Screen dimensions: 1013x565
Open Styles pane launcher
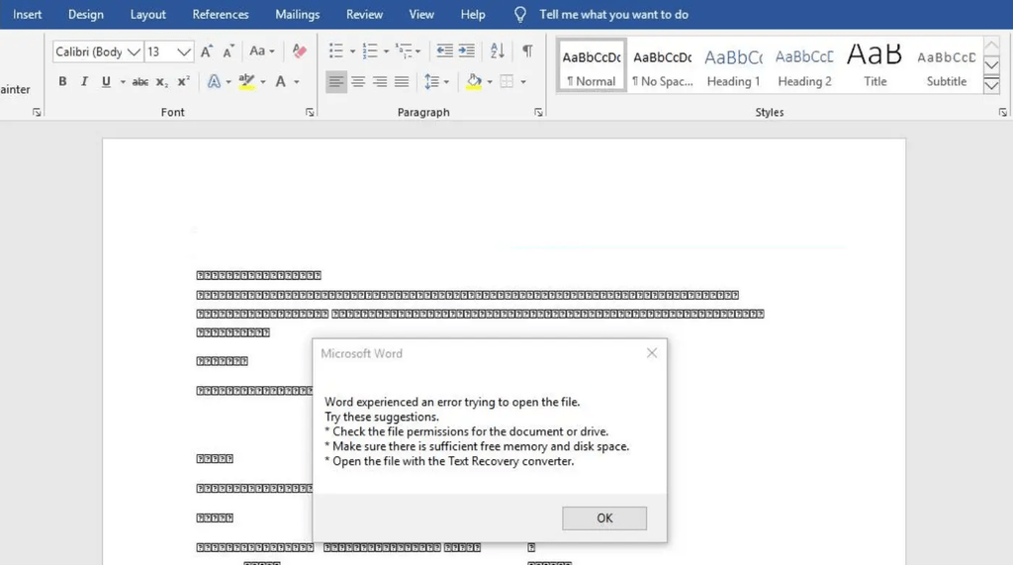1003,113
